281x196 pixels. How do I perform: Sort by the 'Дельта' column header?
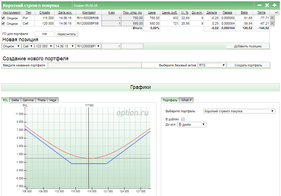pos(212,13)
